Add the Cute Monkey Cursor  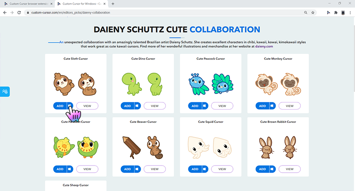[262, 106]
